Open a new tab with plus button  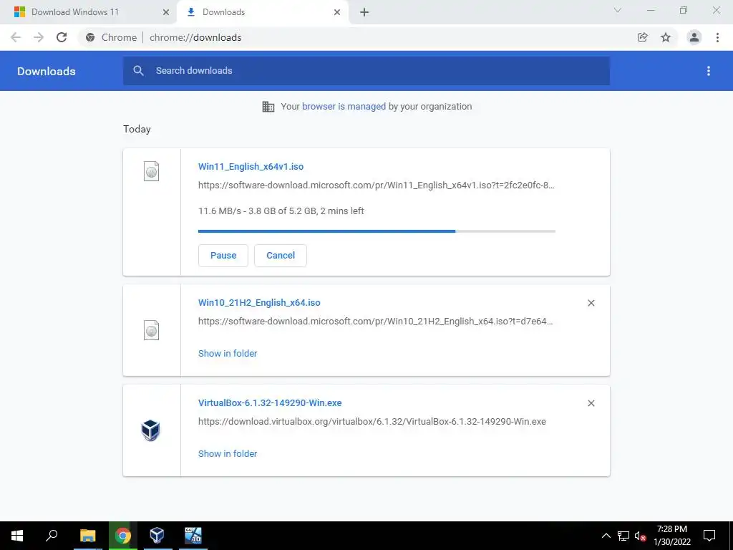pyautogui.click(x=364, y=12)
